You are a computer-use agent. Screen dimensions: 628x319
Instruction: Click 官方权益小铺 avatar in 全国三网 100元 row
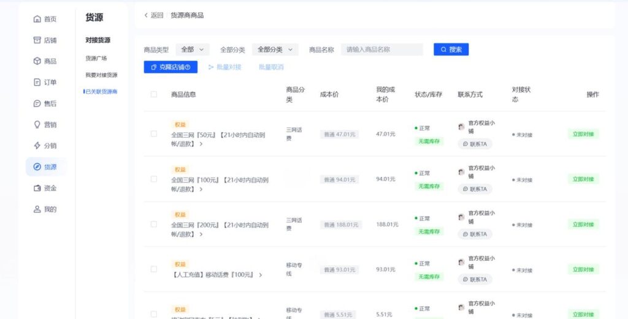coord(461,172)
